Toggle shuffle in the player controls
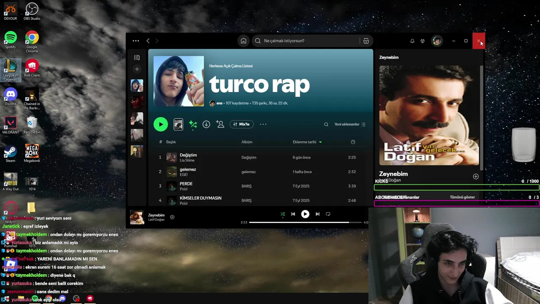This screenshot has height=304, width=540. coord(283,214)
